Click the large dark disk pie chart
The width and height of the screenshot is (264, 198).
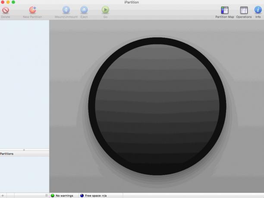[x=157, y=106]
